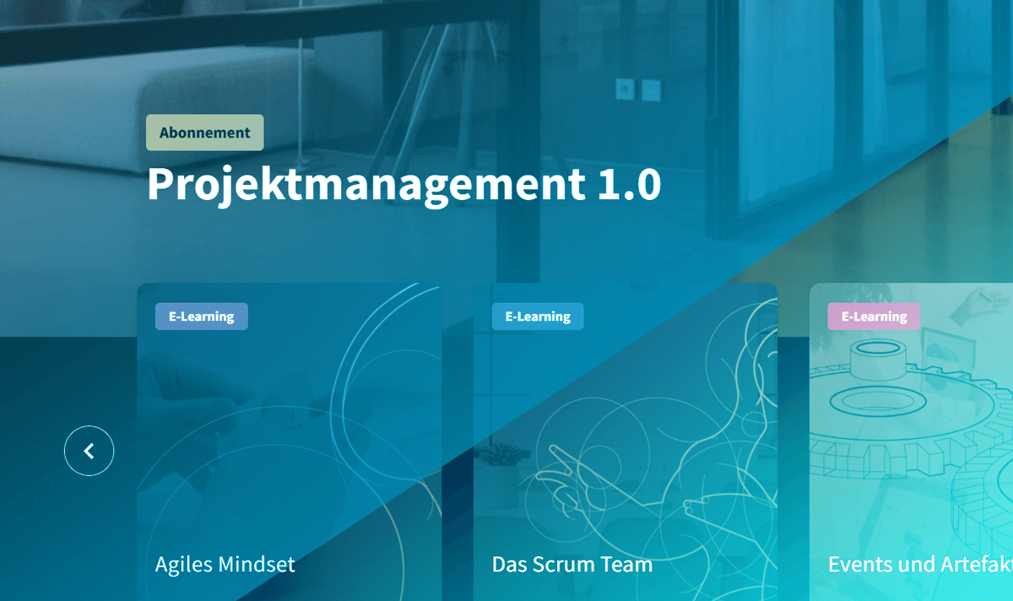Click the curved arc artwork on Agiles Mindset

(355, 363)
